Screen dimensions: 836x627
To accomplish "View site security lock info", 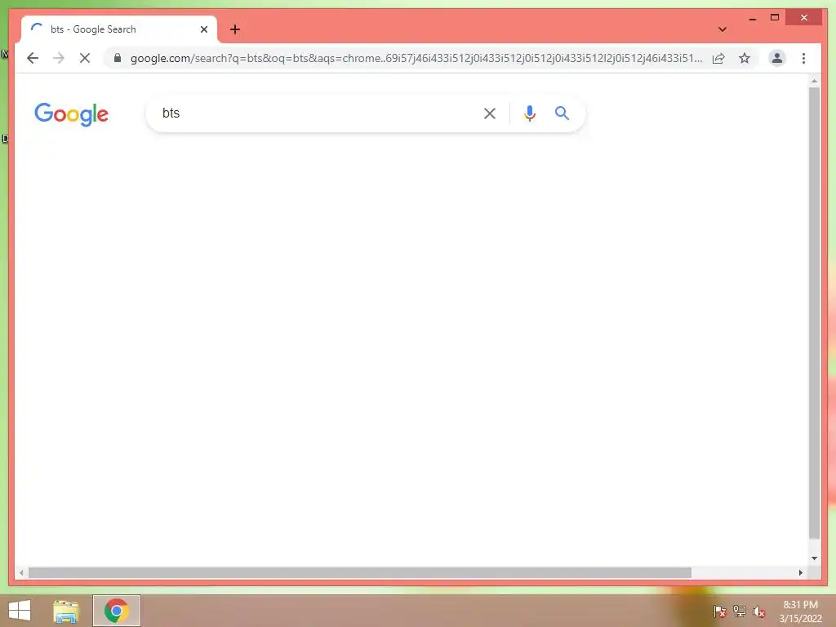I will click(x=118, y=58).
